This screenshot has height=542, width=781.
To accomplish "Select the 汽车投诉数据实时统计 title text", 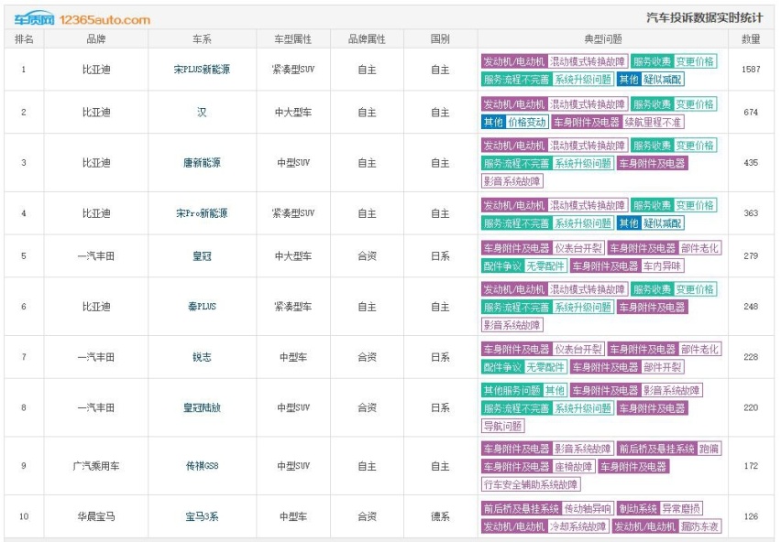I will (704, 18).
